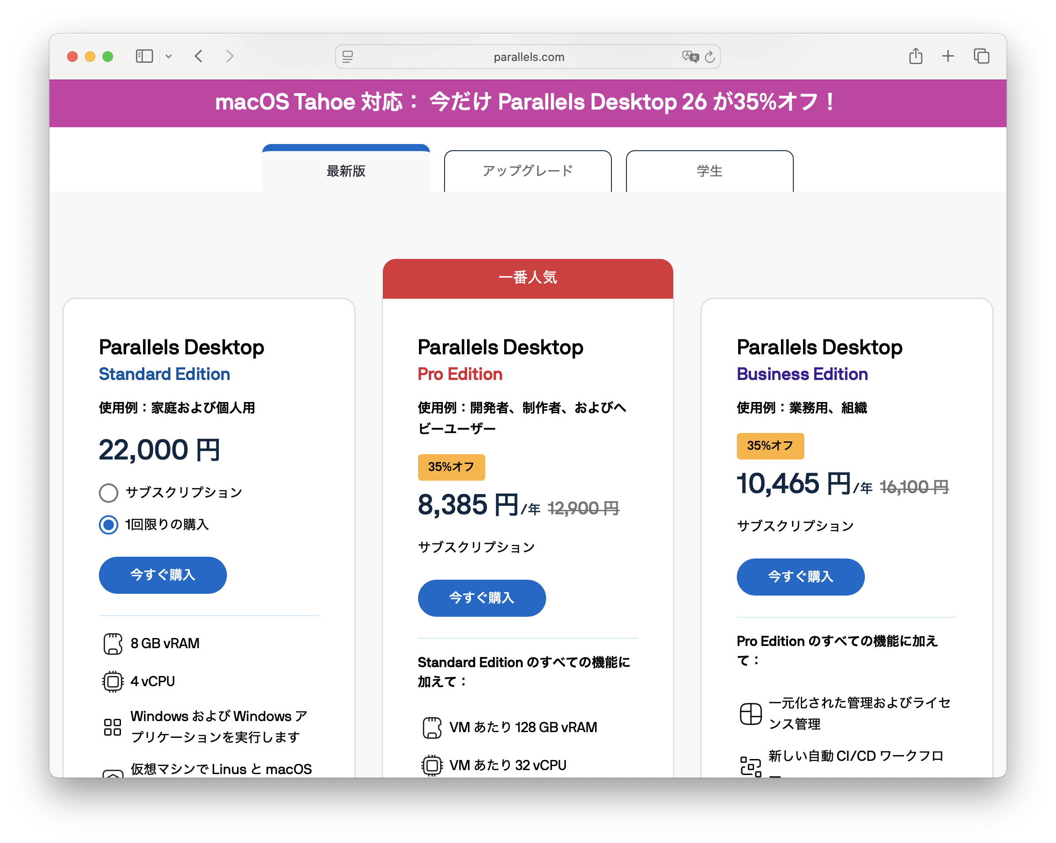Click the 4 vCPU chip icon
1056x843 pixels.
tap(113, 681)
